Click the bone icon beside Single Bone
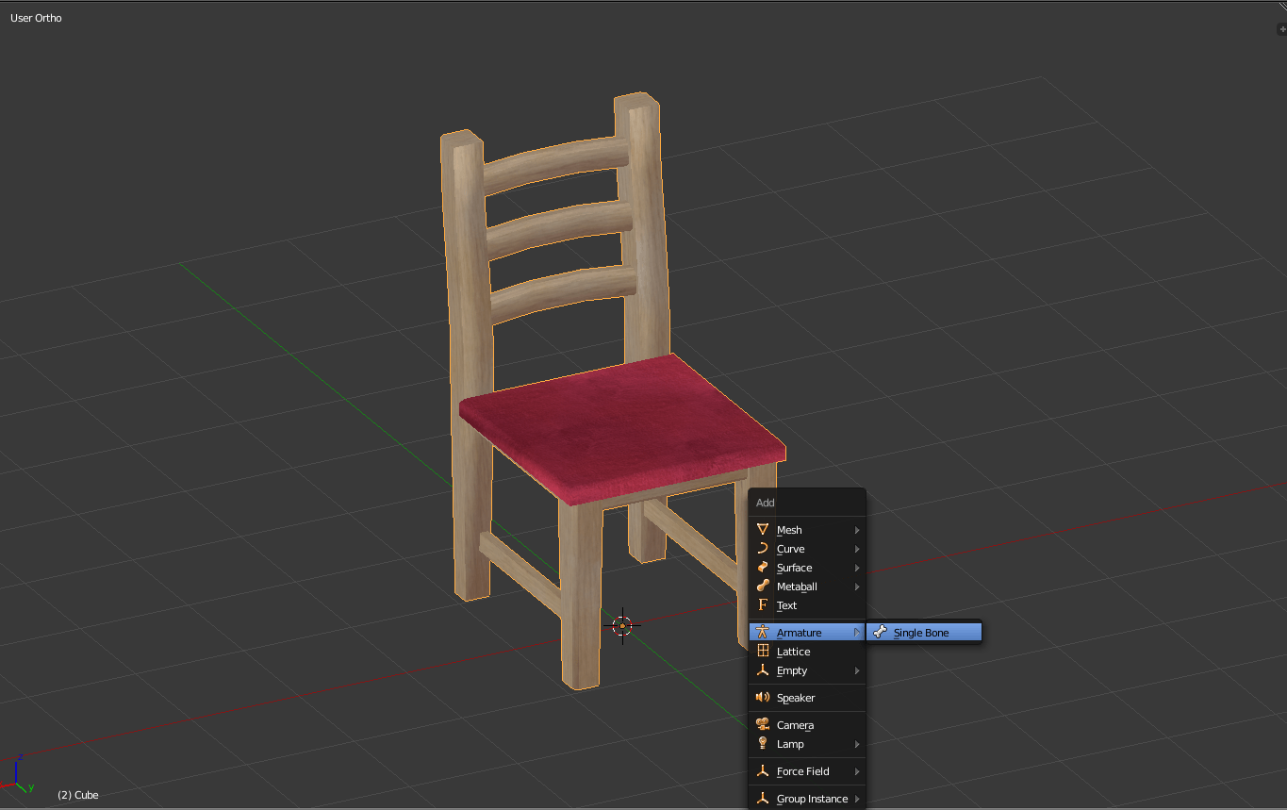The height and width of the screenshot is (810, 1287). 881,633
